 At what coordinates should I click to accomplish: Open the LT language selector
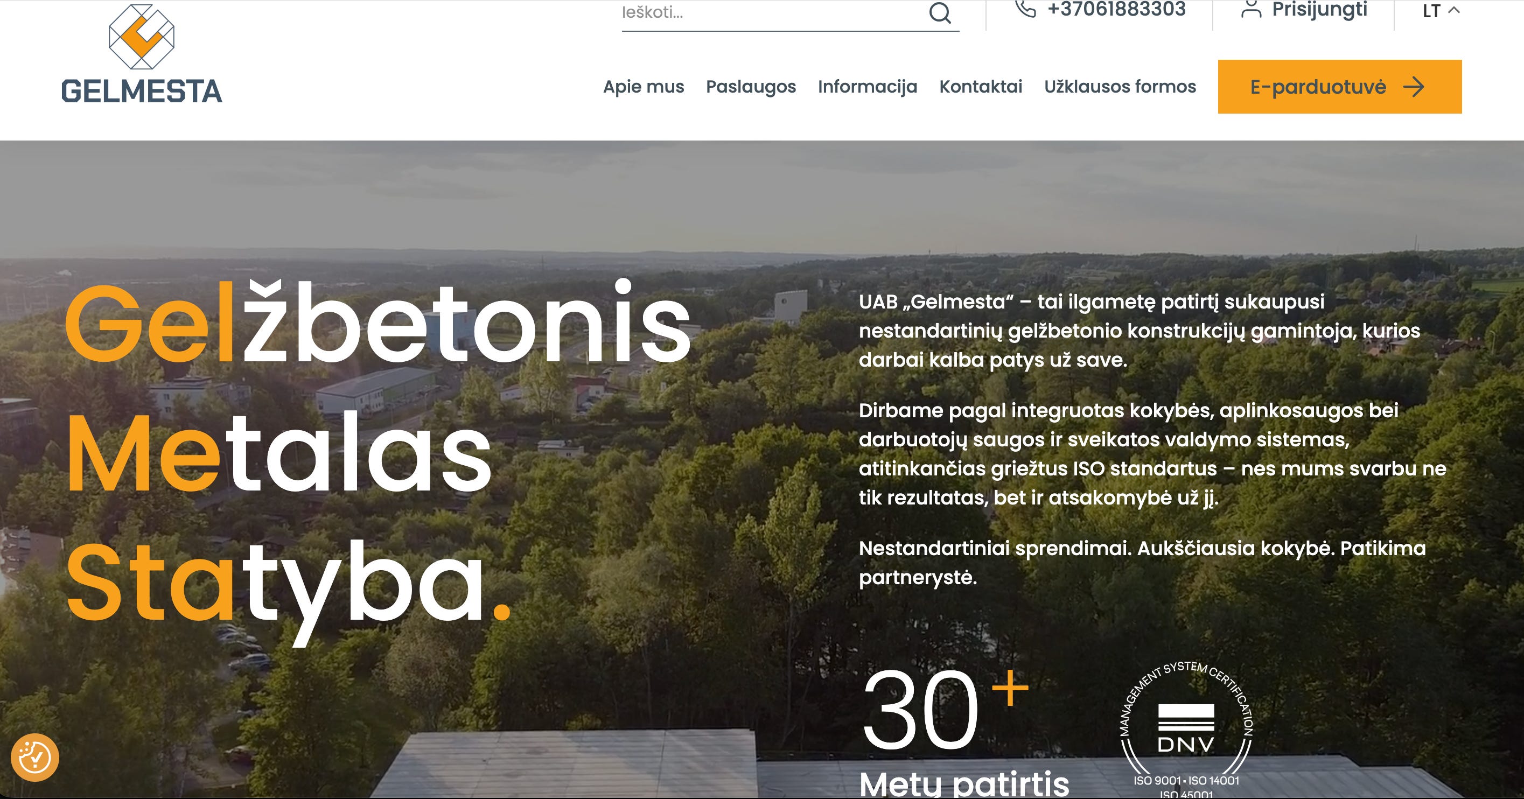pos(1432,11)
